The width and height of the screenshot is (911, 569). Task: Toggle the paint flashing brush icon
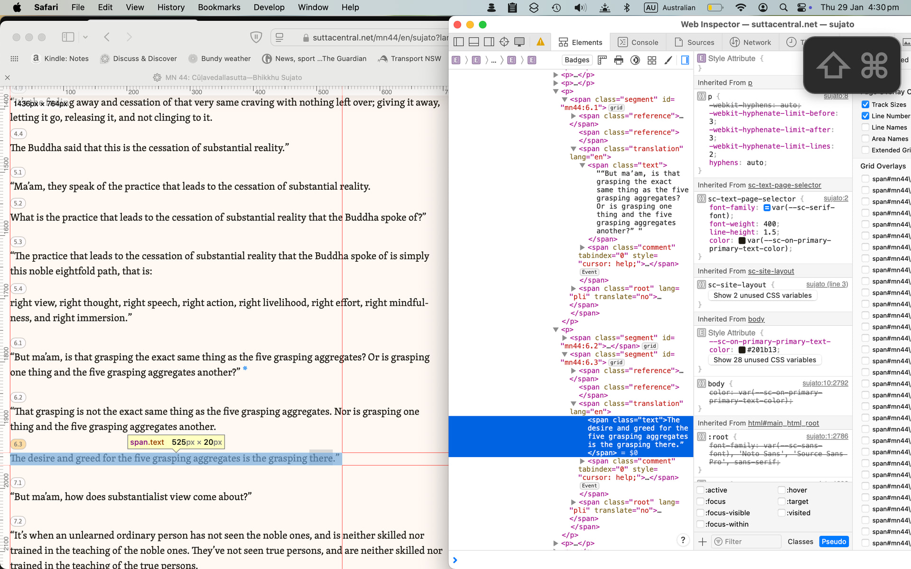click(x=668, y=60)
